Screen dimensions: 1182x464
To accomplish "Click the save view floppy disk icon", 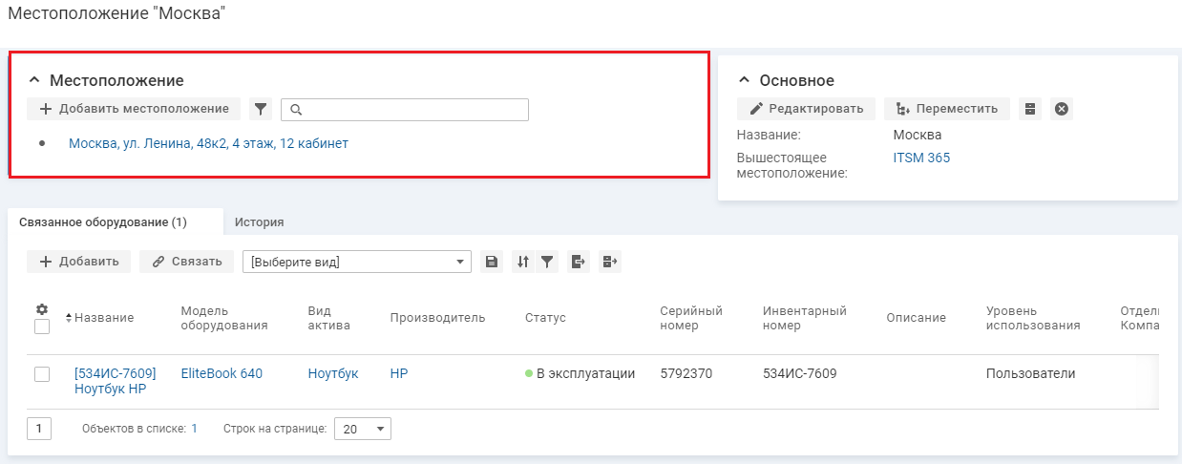I will coord(492,262).
